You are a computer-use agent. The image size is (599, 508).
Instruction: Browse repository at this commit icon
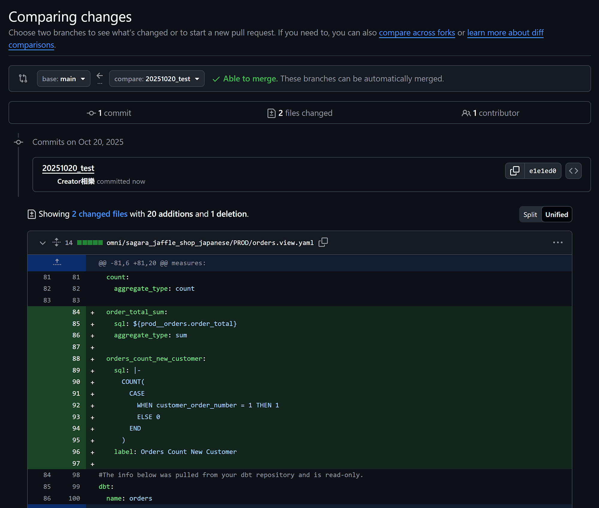(x=573, y=171)
